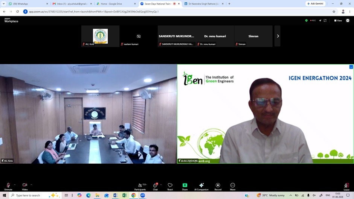The width and height of the screenshot is (354, 199).
Task: Open Word from taskbar
Action: click(115, 195)
